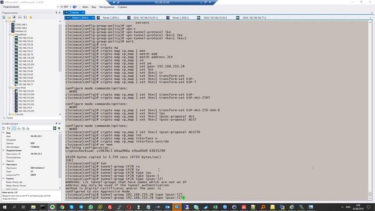Open the Справка menu
The image size is (375, 211).
[122, 7]
